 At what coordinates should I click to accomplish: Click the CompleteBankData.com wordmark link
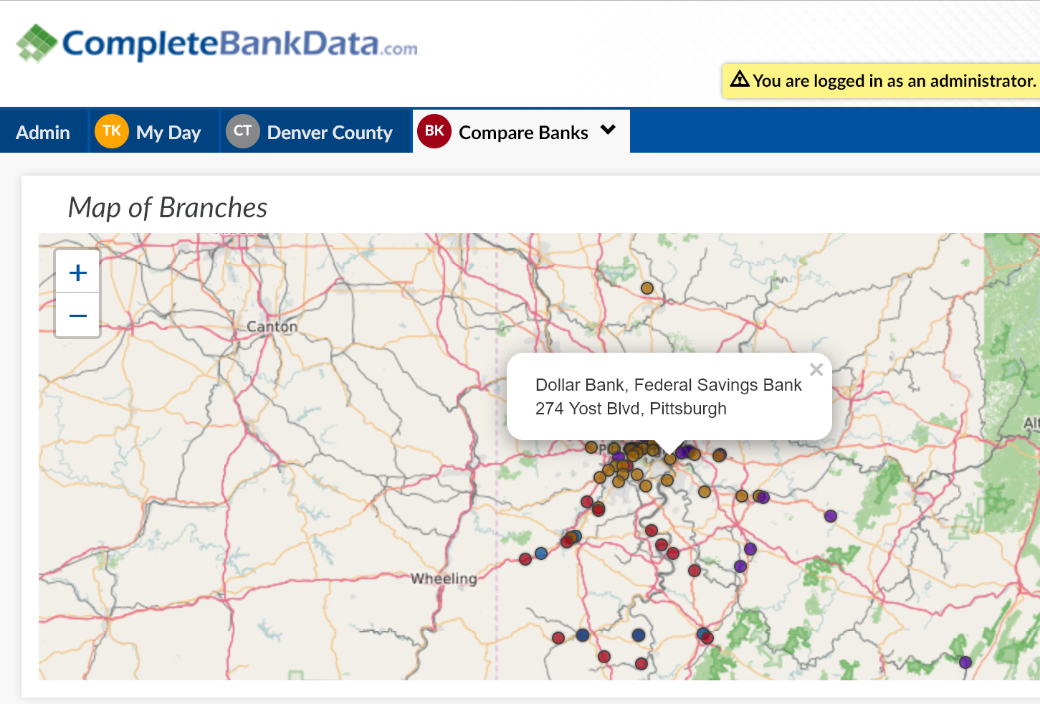coord(237,43)
